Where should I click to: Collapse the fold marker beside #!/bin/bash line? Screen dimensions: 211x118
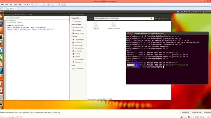tap(6, 21)
